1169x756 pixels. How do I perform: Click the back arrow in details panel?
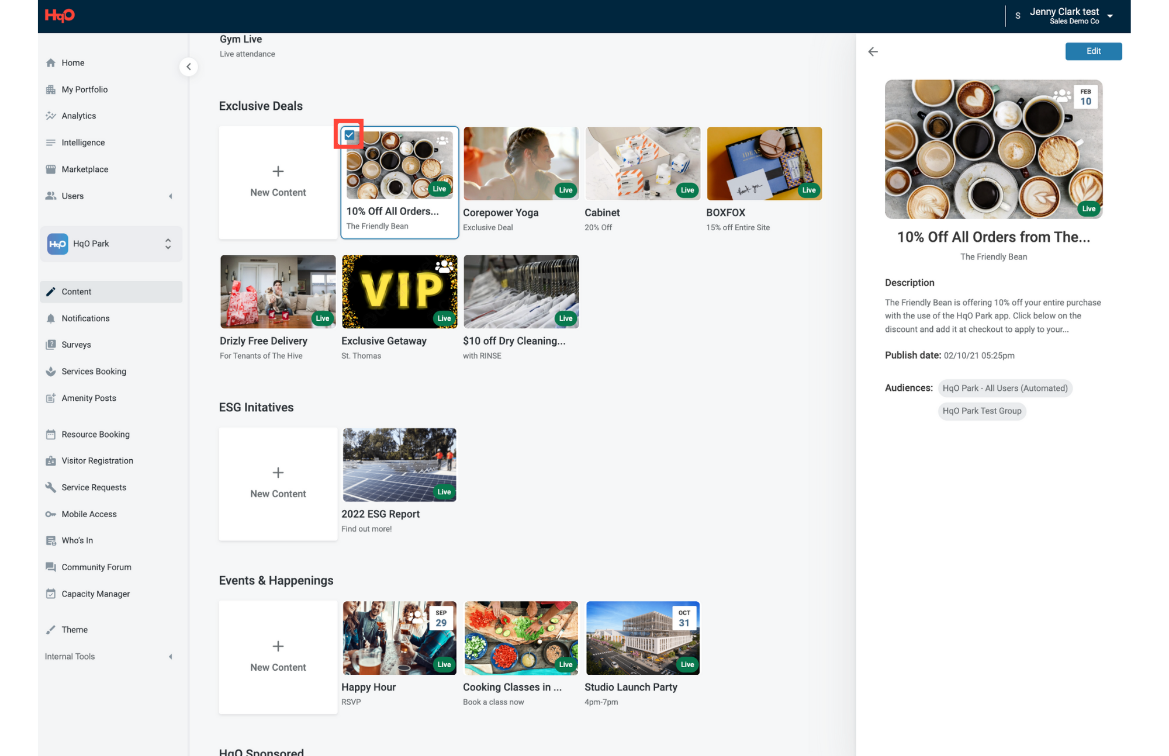[x=873, y=51]
